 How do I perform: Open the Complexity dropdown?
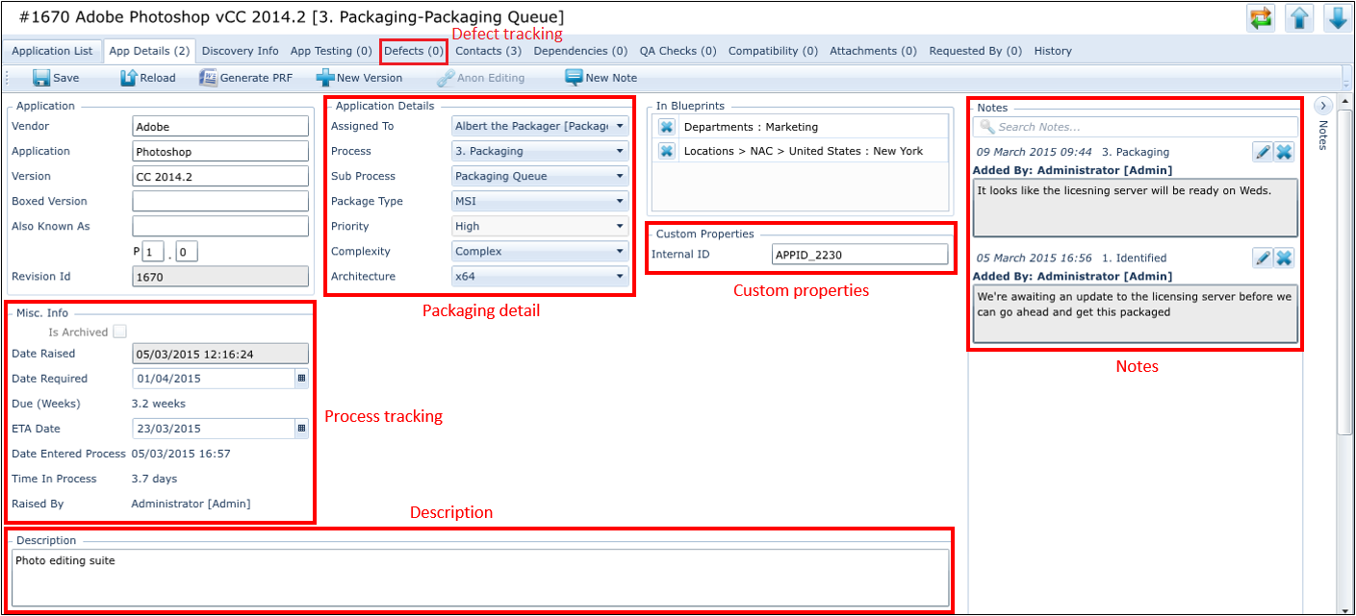tap(619, 251)
